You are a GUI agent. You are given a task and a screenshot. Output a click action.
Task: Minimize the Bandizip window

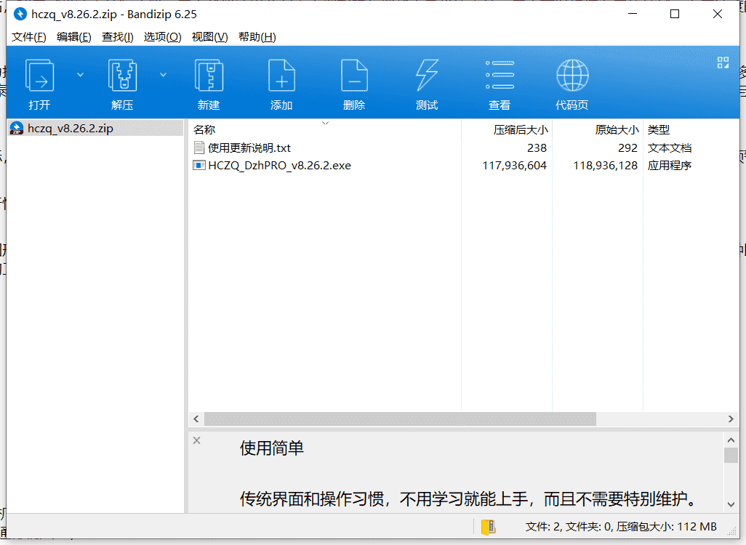tap(633, 14)
